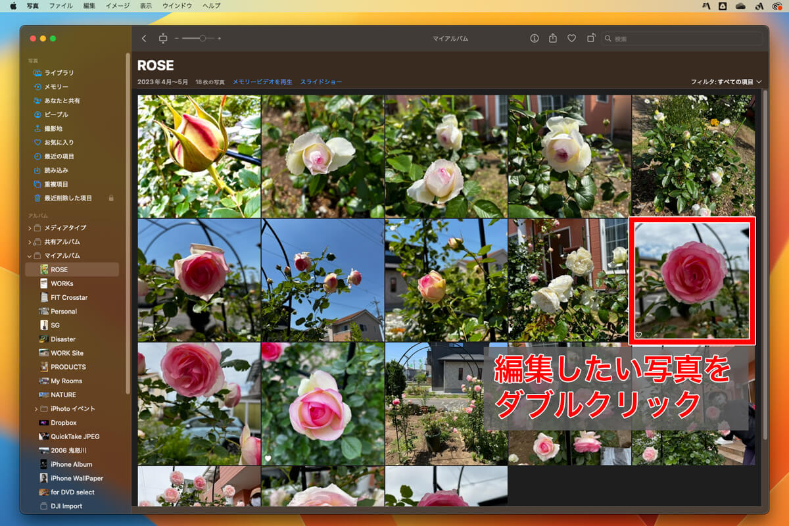789x526 pixels.
Task: Open the SG album
Action: [72, 325]
